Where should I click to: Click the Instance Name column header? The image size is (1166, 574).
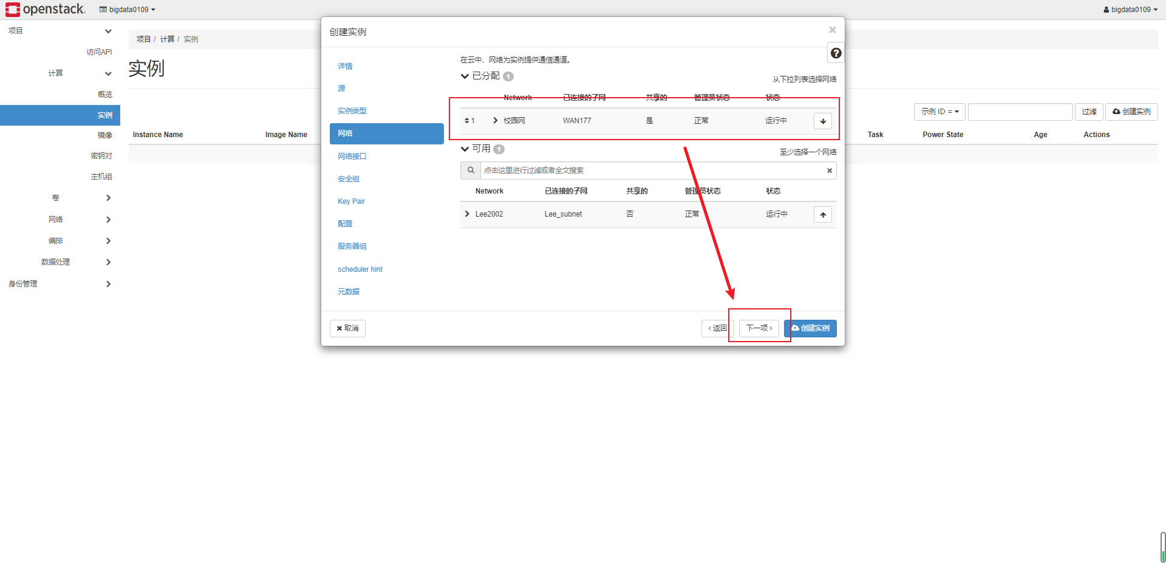click(158, 135)
